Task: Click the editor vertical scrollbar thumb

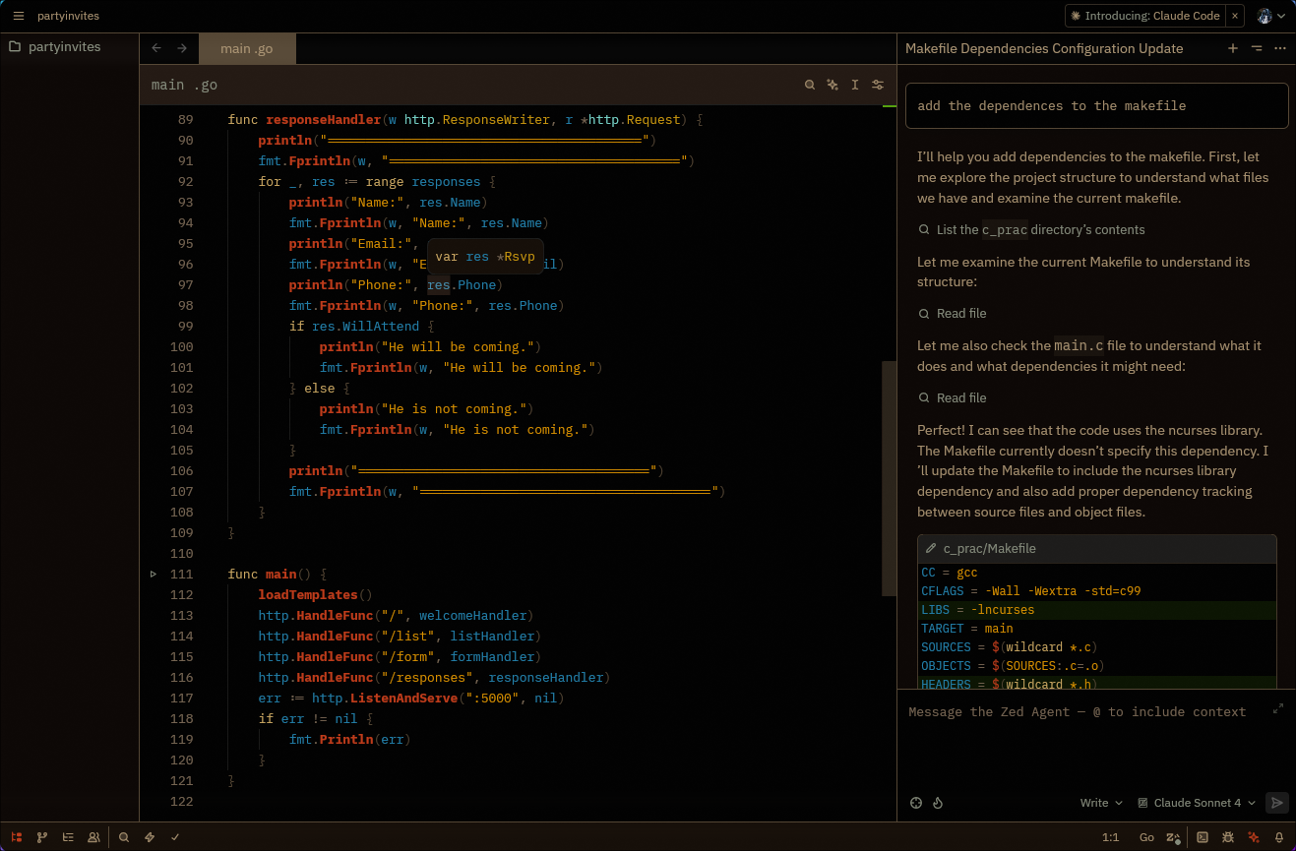Action: tap(889, 478)
